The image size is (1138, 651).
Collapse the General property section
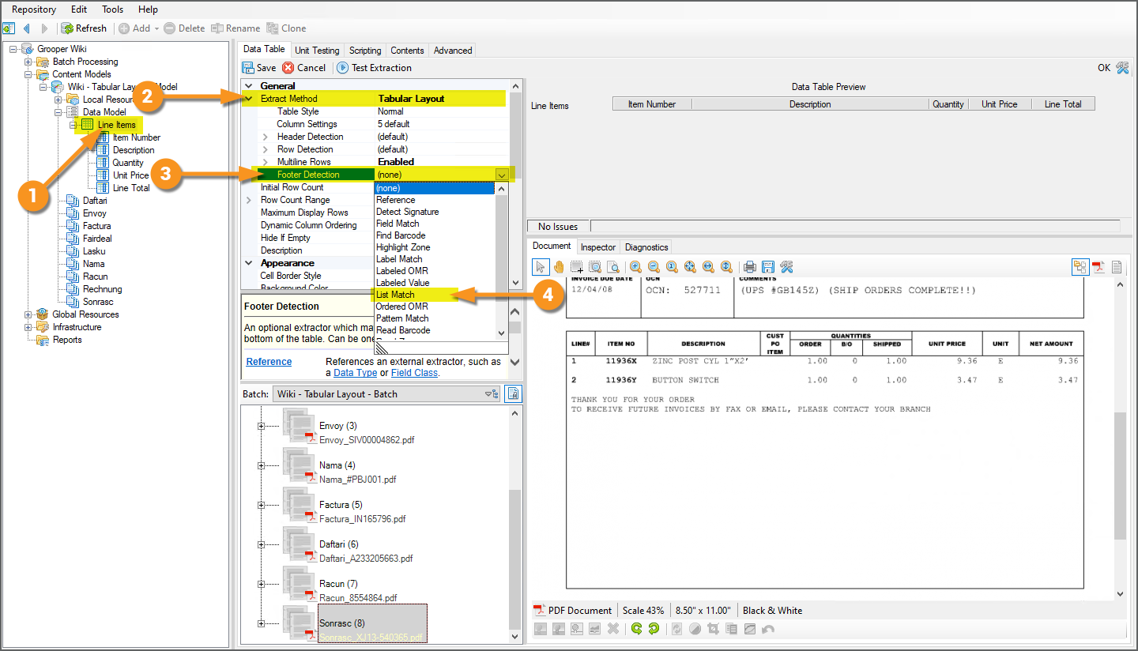pos(248,85)
